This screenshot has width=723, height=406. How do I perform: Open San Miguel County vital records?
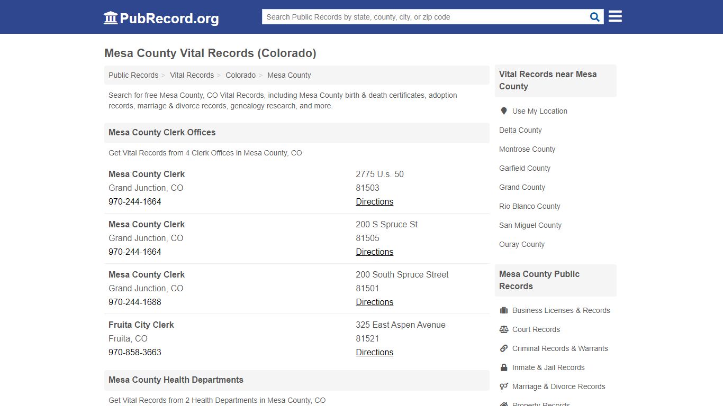pyautogui.click(x=530, y=225)
